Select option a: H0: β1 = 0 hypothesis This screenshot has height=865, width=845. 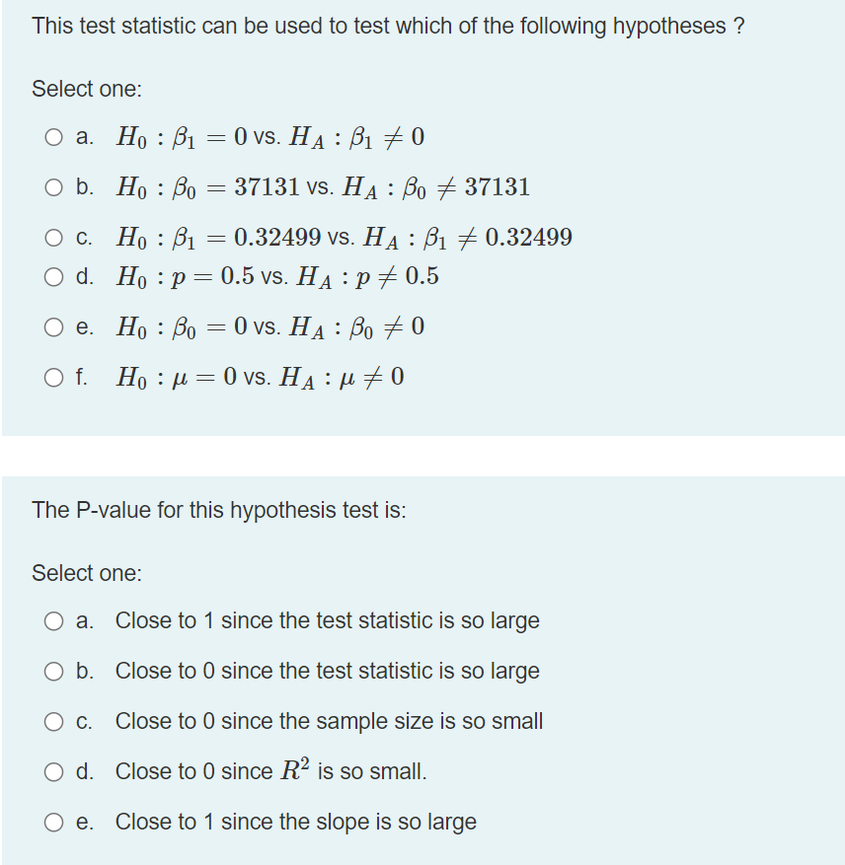point(52,138)
